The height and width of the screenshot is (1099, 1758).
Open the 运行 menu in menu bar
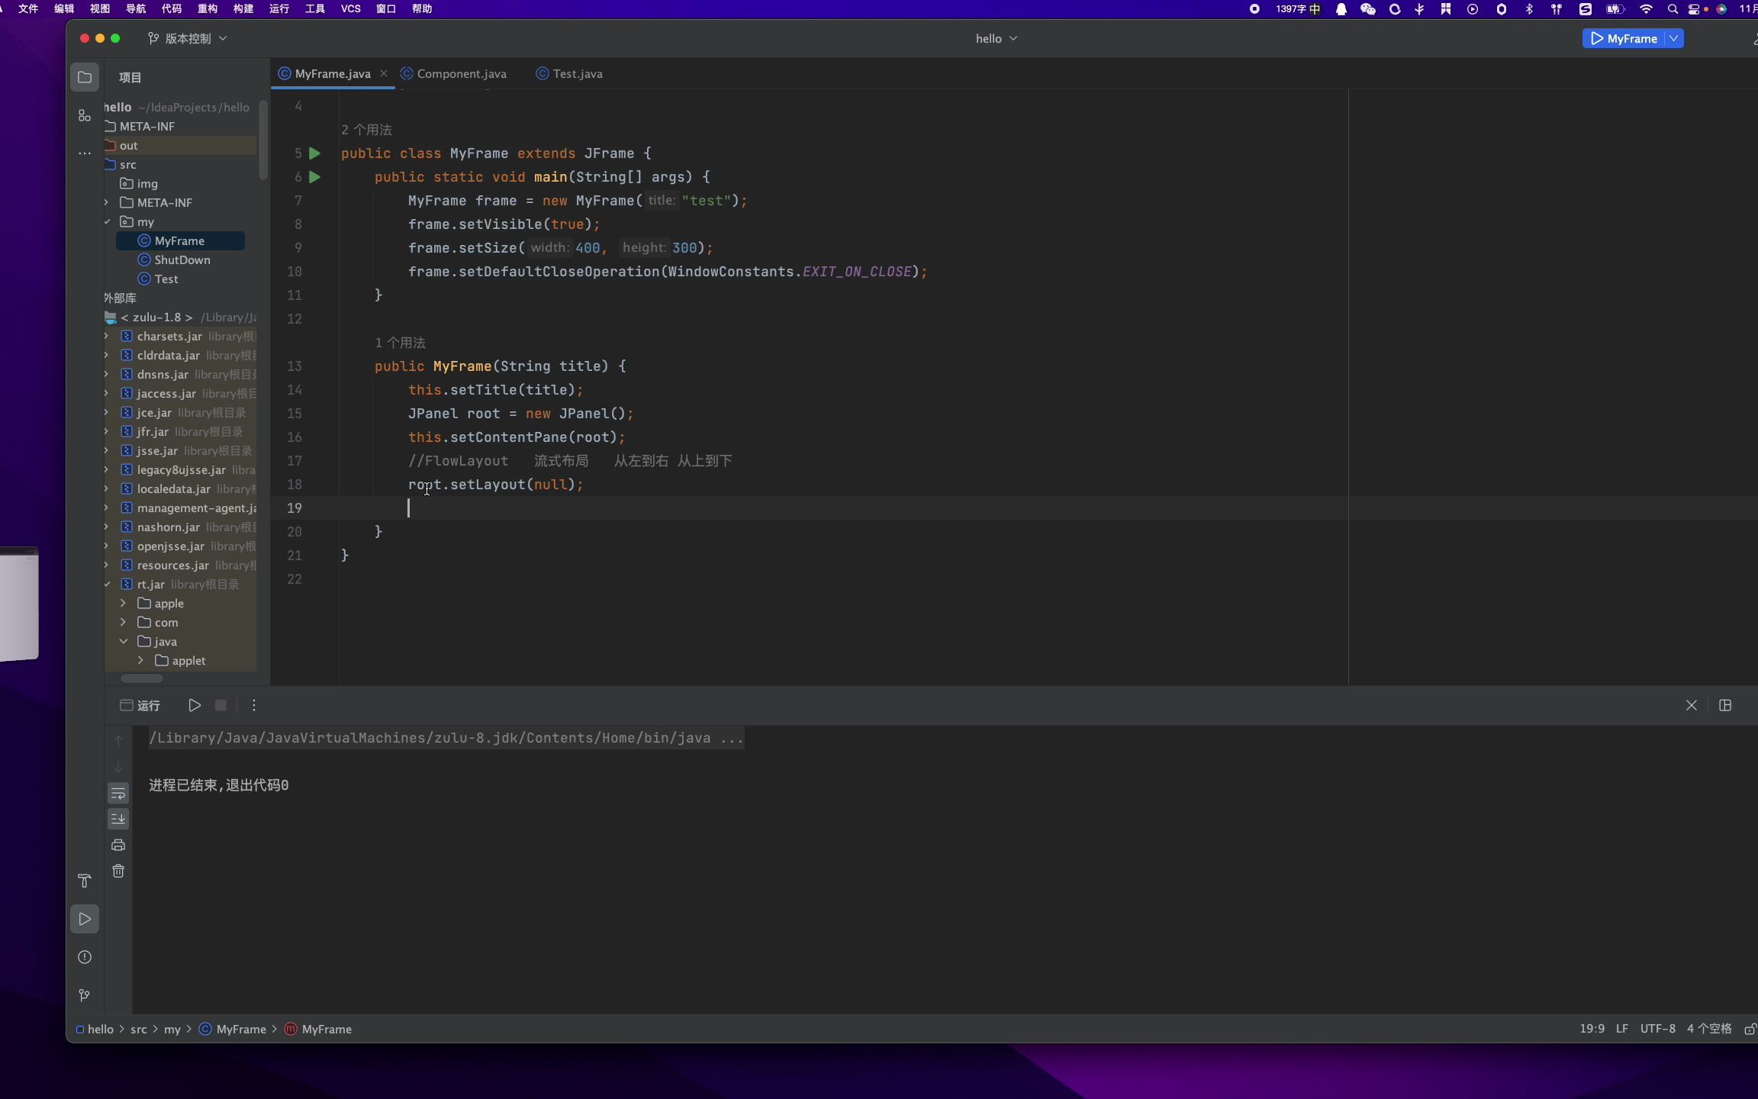tap(279, 8)
